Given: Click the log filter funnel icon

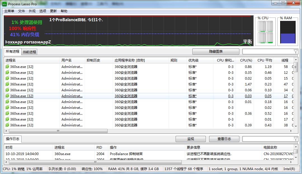Looking at the screenshot, I should tap(296, 139).
